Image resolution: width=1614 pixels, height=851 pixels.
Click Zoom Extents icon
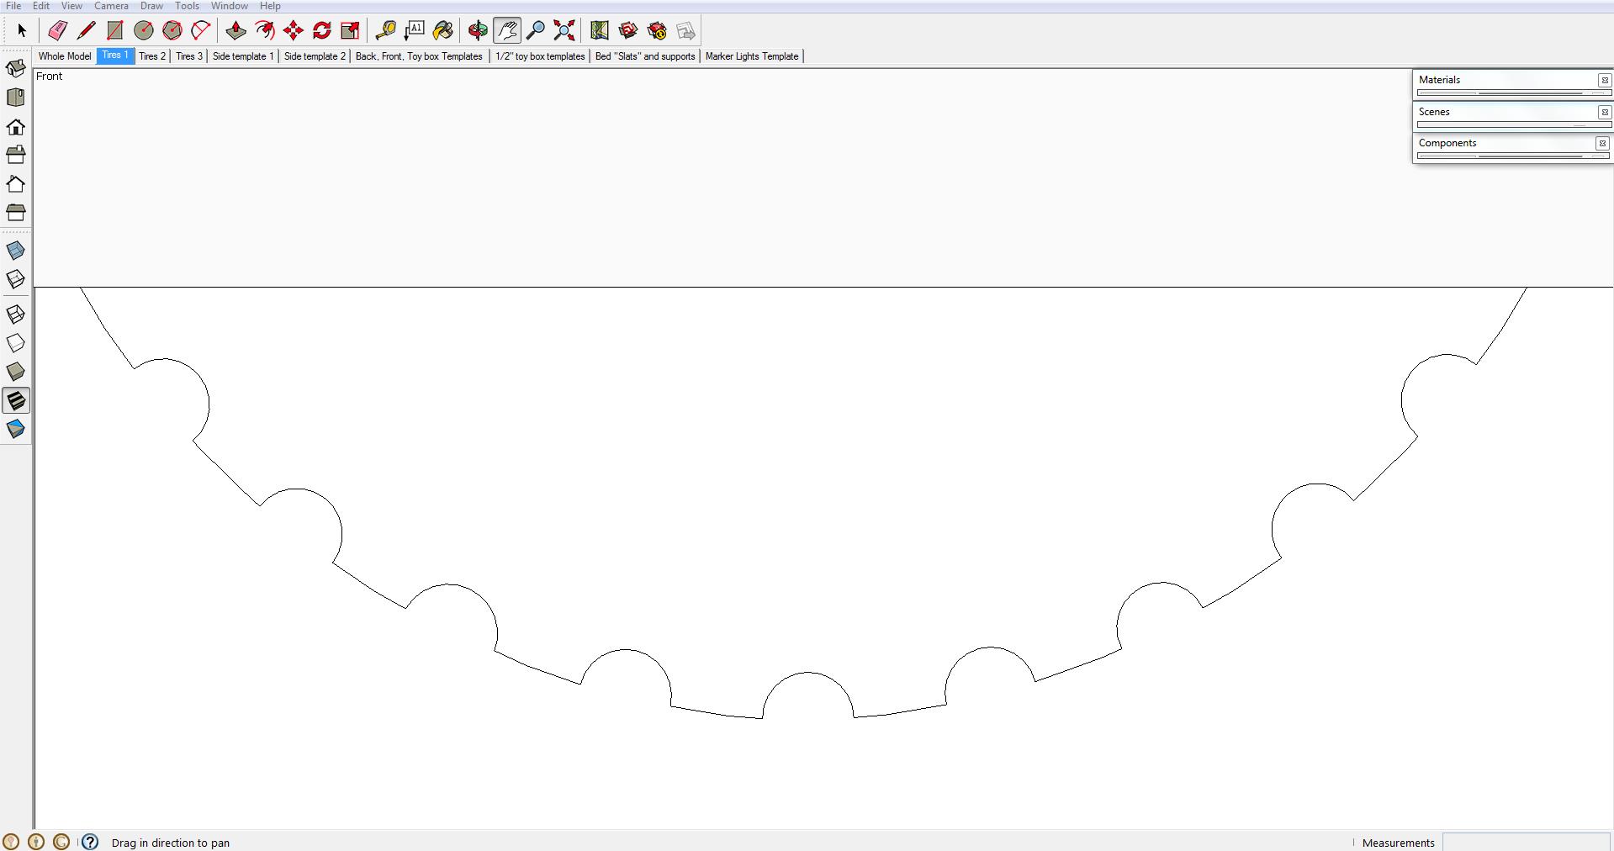(564, 31)
